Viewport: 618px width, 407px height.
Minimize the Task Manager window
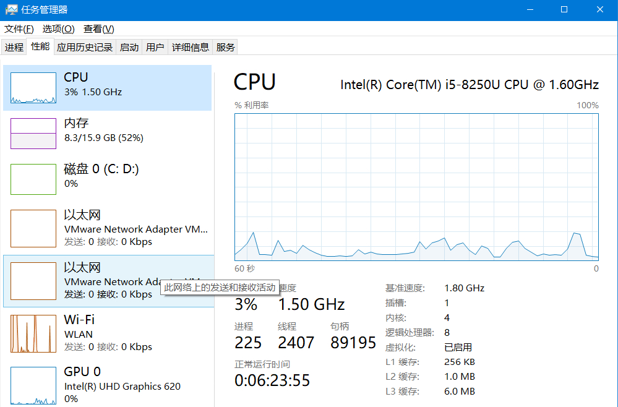coord(529,10)
